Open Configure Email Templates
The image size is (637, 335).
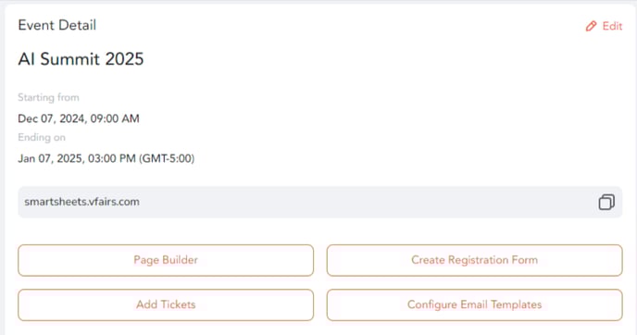[x=474, y=305]
